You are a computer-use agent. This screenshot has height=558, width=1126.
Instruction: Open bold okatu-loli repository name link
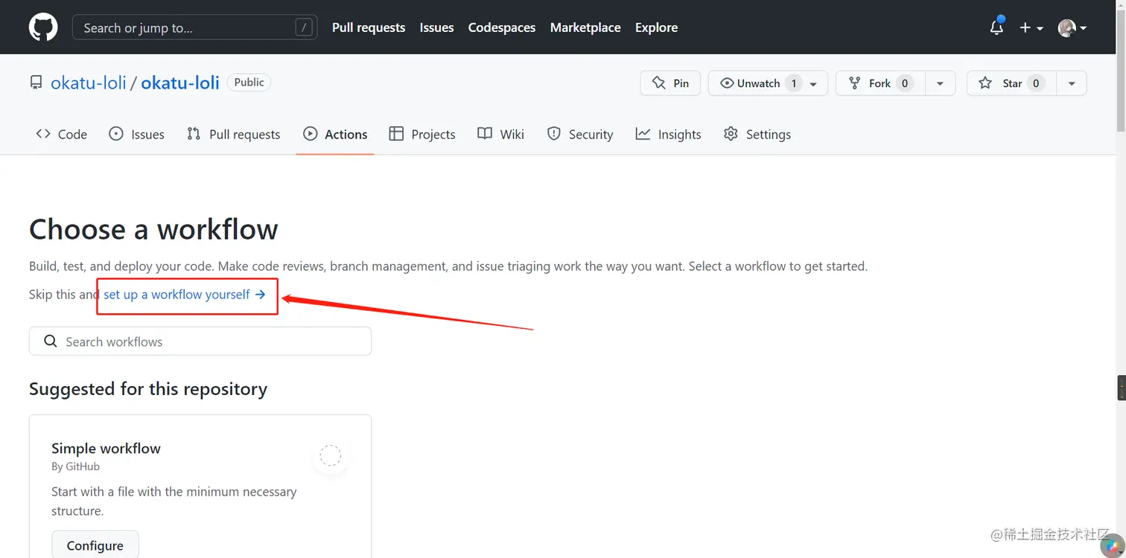point(180,83)
